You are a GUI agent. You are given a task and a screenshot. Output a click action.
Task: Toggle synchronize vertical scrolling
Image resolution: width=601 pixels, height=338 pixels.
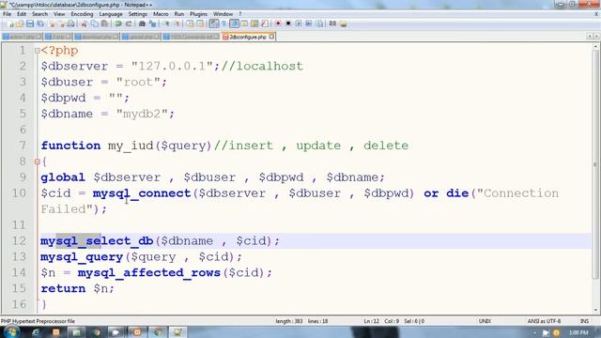[x=190, y=23]
